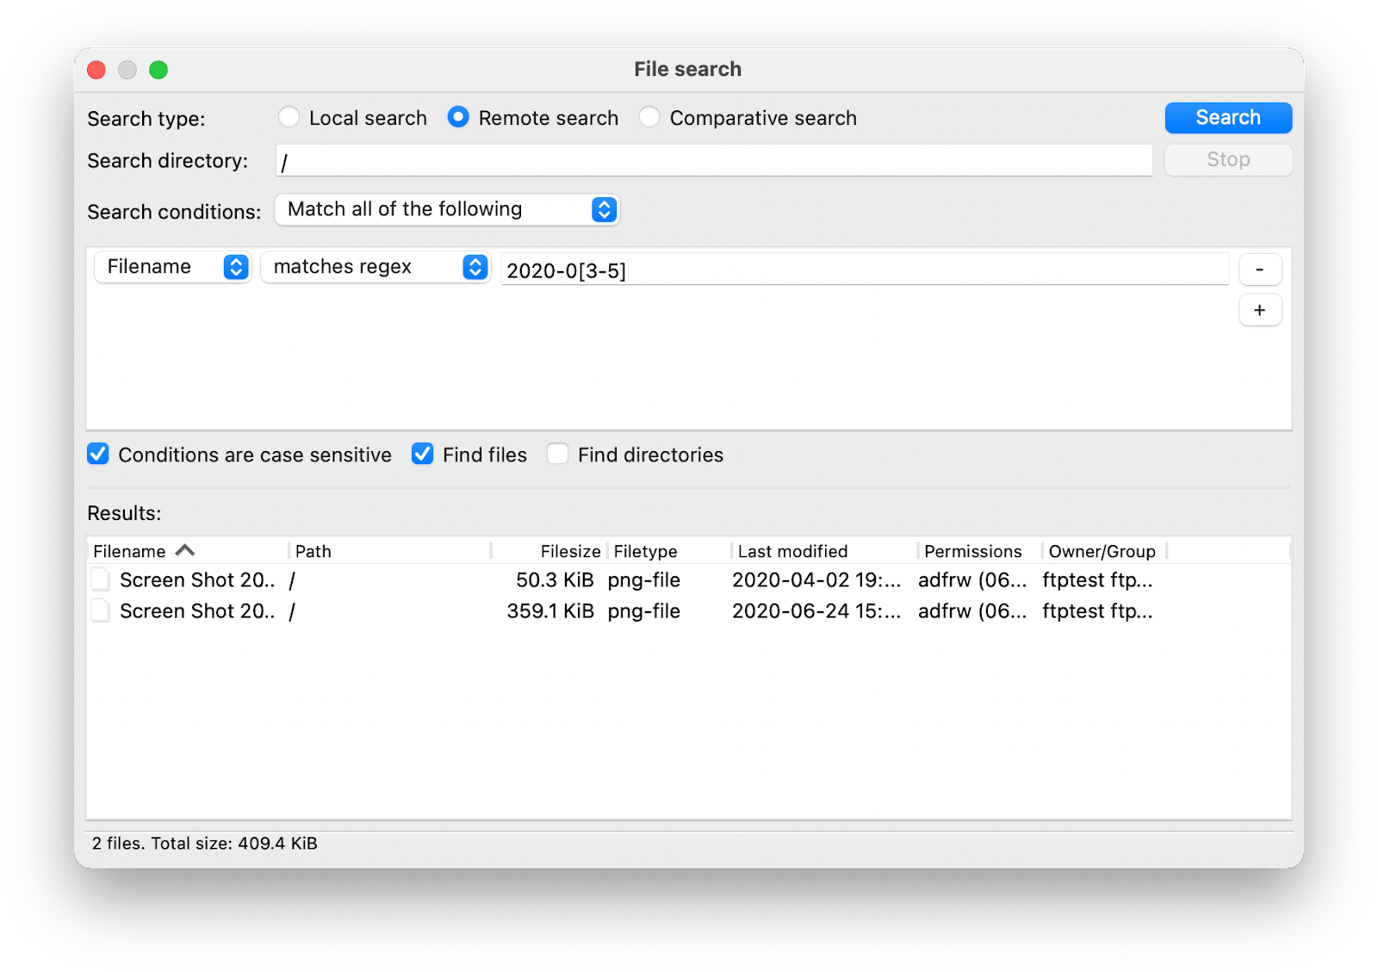Click the regex pattern field 2020-0[3-5]
Viewport: 1378px width, 972px height.
[x=865, y=269]
